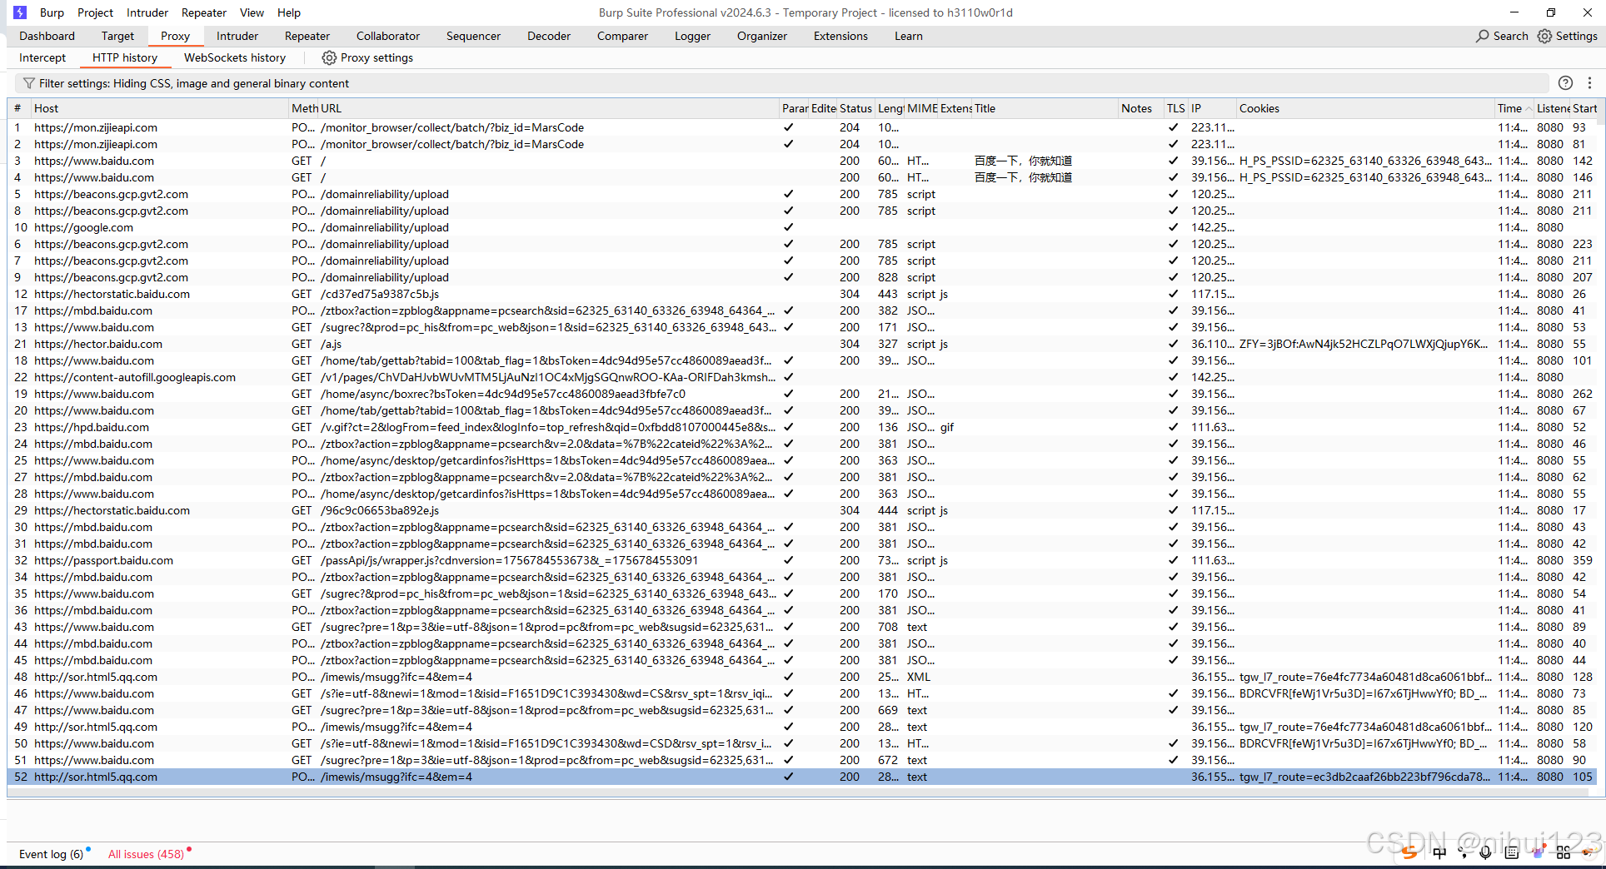Open the Intruder menu in menu bar

[x=147, y=12]
